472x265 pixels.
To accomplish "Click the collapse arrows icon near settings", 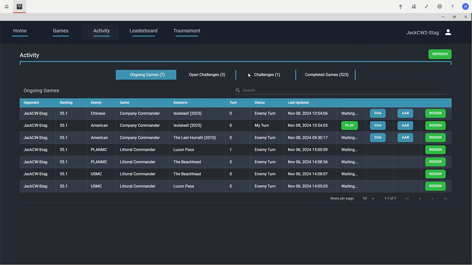I will click(x=426, y=6).
